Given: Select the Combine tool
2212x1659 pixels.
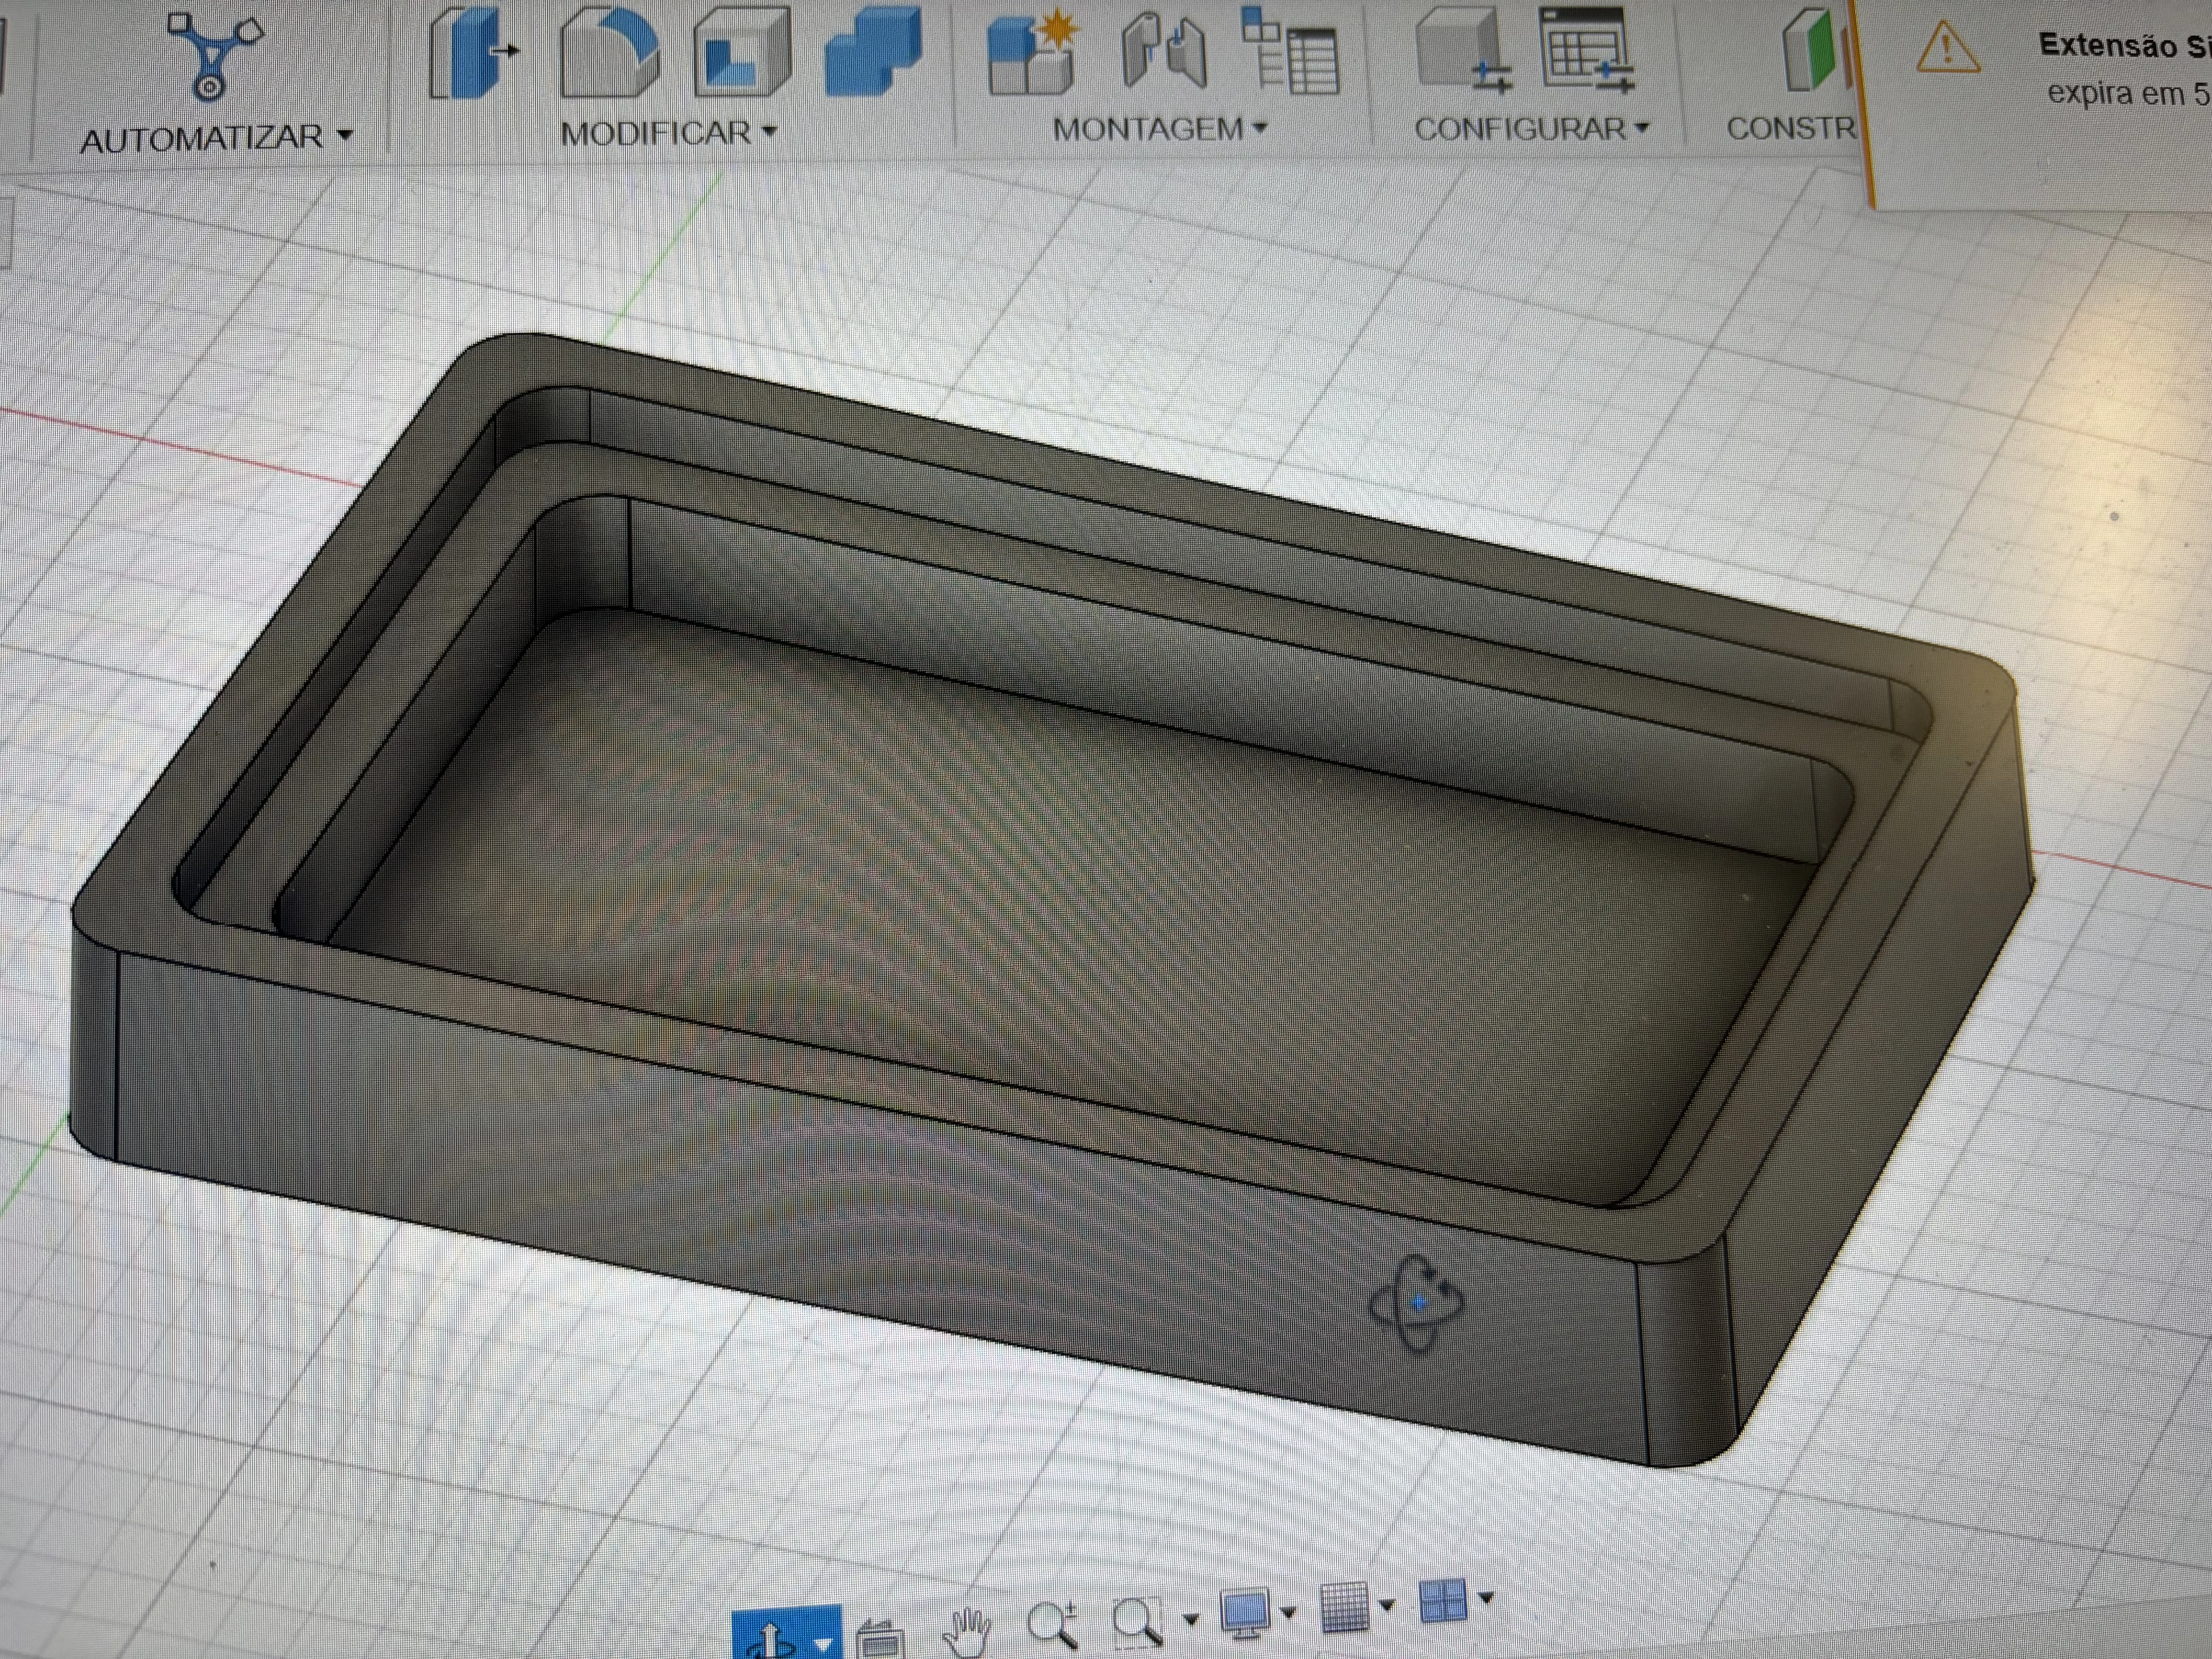Looking at the screenshot, I should point(873,52).
